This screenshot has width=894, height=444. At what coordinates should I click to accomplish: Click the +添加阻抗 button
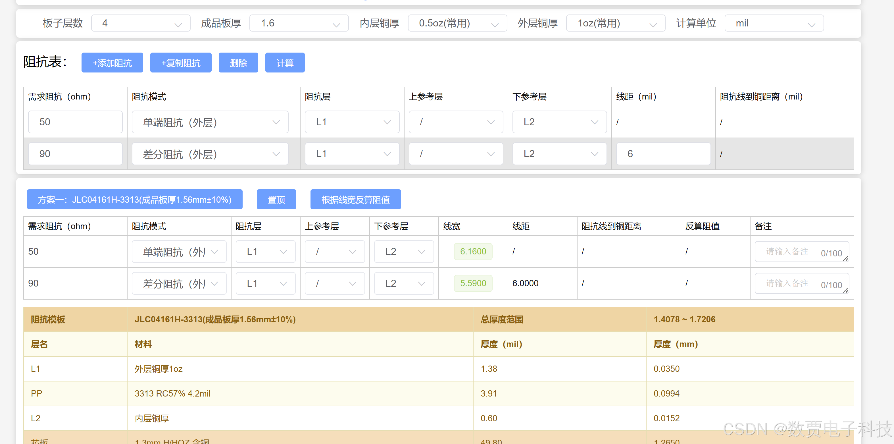pyautogui.click(x=112, y=63)
